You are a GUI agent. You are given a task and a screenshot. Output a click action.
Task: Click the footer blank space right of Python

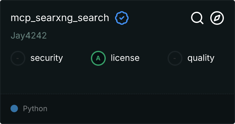[x=139, y=109]
